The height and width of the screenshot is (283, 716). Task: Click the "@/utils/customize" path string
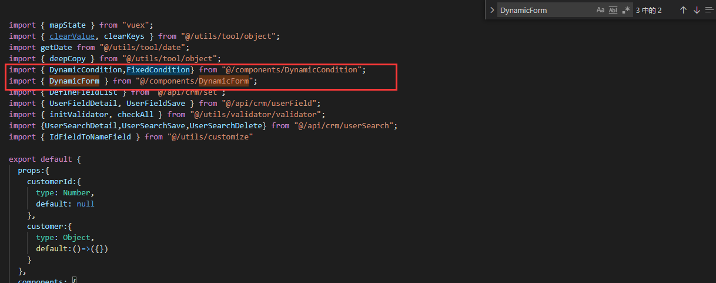click(x=210, y=136)
